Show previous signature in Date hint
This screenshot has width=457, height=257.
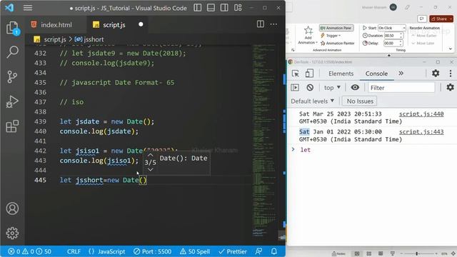click(151, 155)
